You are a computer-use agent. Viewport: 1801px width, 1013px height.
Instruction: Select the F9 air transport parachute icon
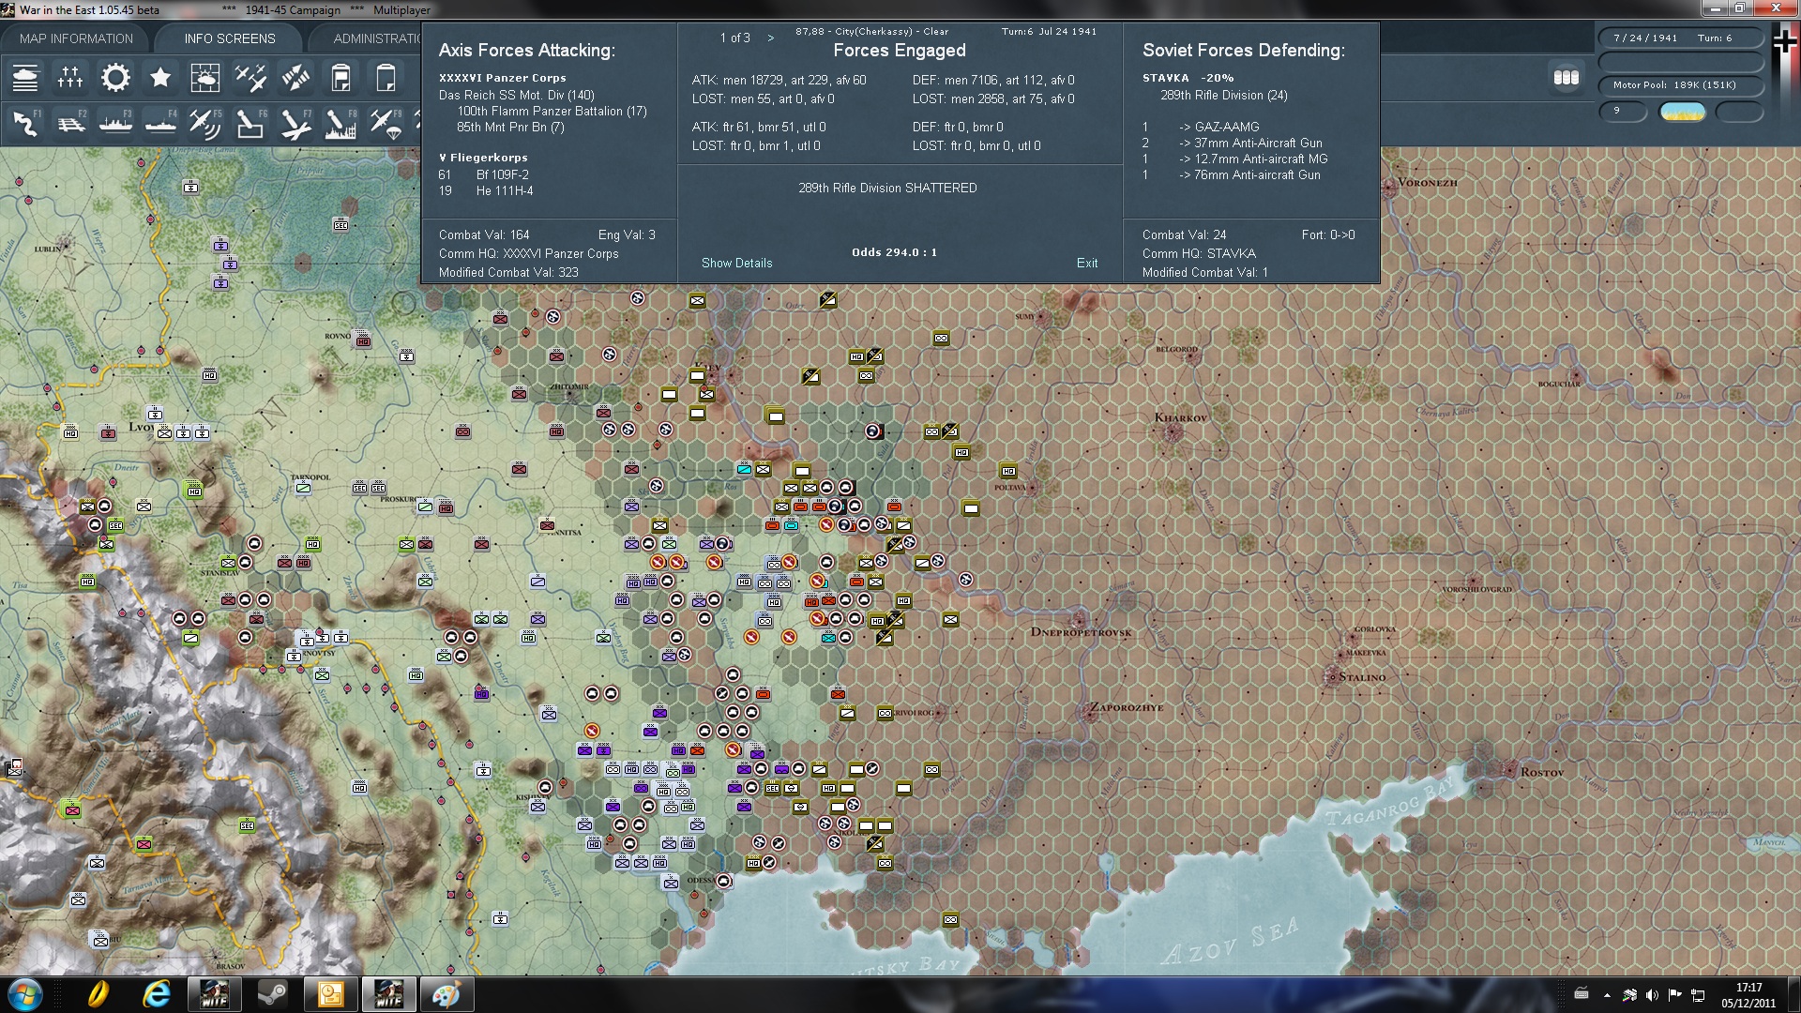(x=386, y=124)
